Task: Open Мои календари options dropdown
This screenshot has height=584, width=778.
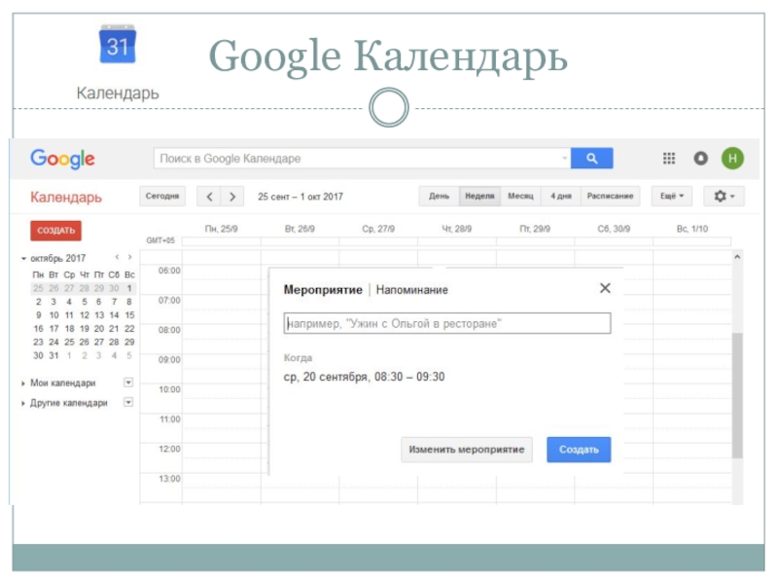Action: coord(128,383)
